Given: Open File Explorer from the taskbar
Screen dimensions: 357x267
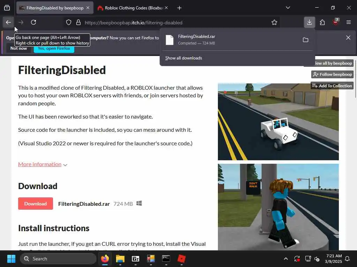Looking at the screenshot, I should 120,259.
